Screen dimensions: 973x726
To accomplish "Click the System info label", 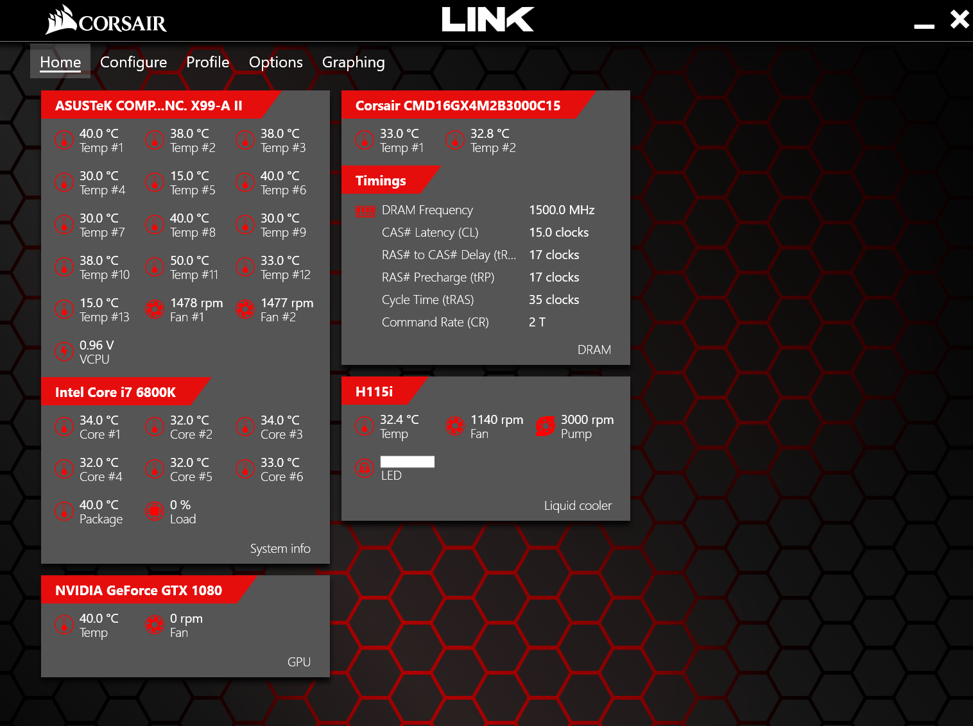I will 280,549.
